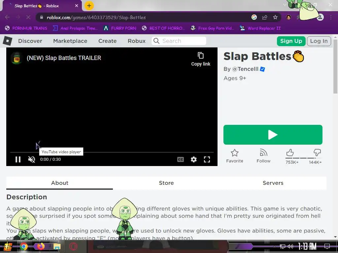Open the Create menu item

coord(108,41)
